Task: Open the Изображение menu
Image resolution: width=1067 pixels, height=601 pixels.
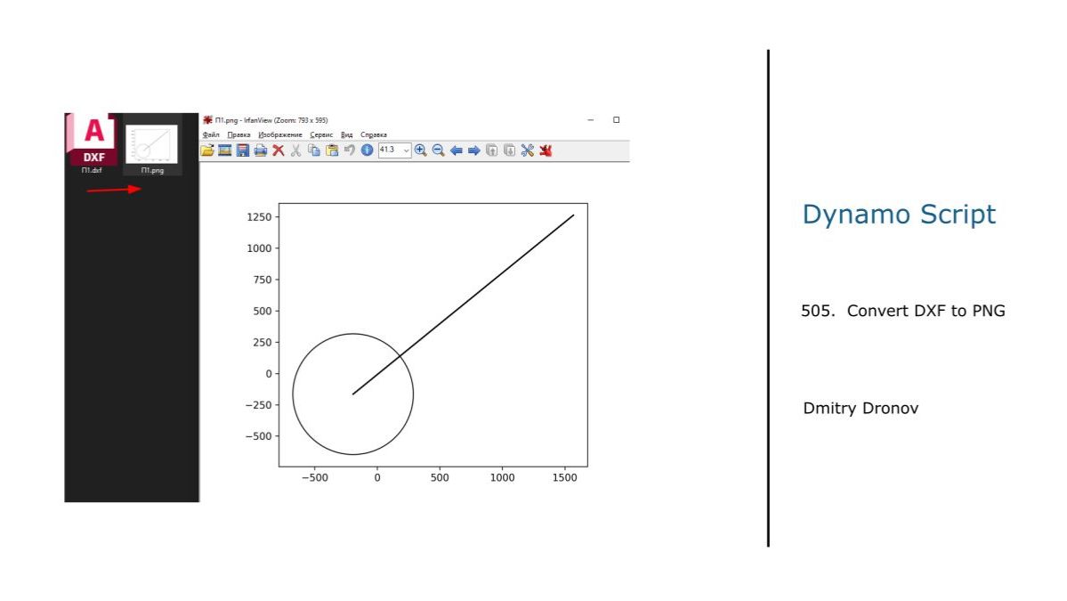Action: tap(280, 134)
